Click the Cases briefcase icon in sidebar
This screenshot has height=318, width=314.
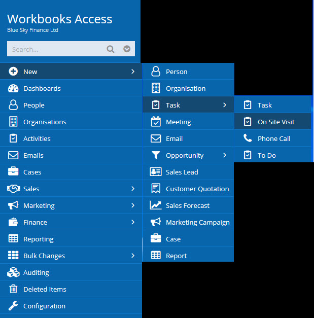click(13, 171)
